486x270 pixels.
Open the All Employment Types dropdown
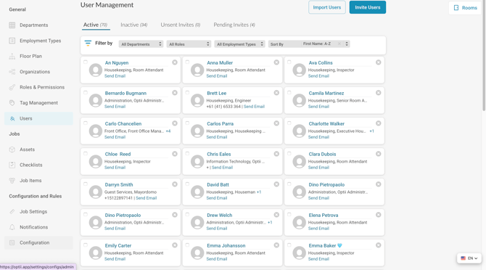pyautogui.click(x=239, y=44)
